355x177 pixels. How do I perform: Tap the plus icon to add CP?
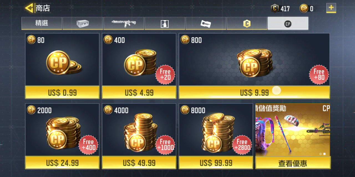pyautogui.click(x=331, y=8)
